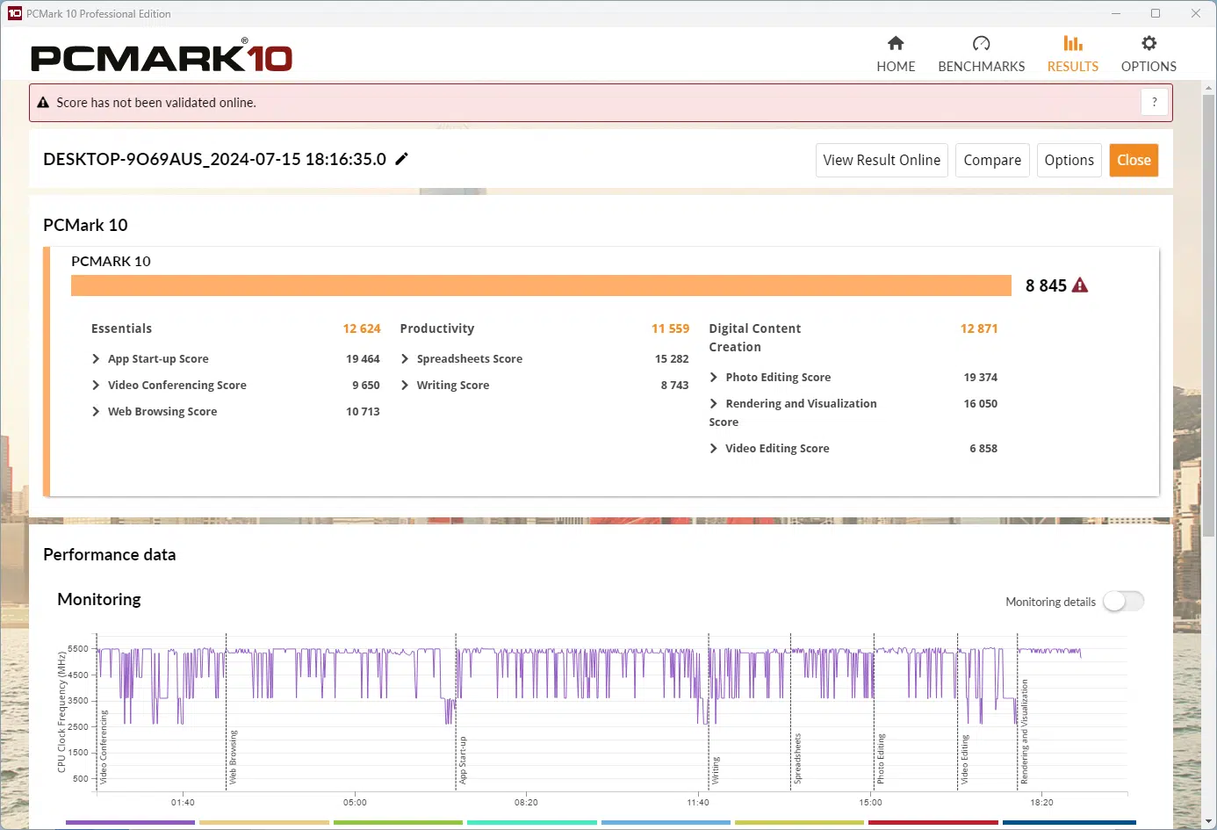The width and height of the screenshot is (1217, 830).
Task: Click View Result Online button
Action: point(882,160)
